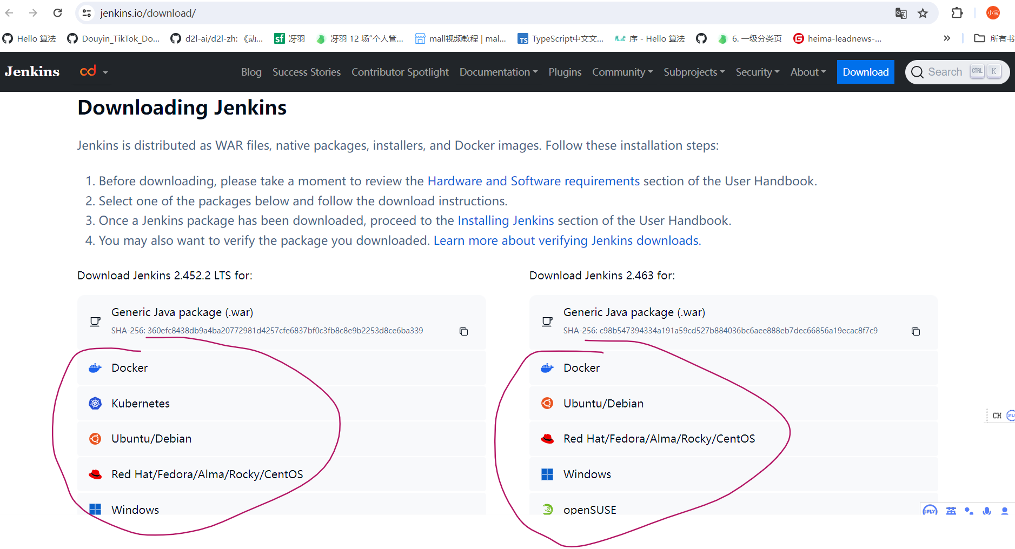Click the Jenkins logo in the navbar
Screen dimensions: 1015x549
[32, 71]
